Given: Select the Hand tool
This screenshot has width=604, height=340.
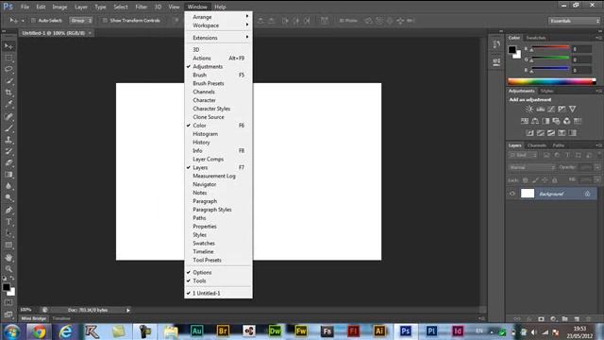Looking at the screenshot, I should click(8, 257).
